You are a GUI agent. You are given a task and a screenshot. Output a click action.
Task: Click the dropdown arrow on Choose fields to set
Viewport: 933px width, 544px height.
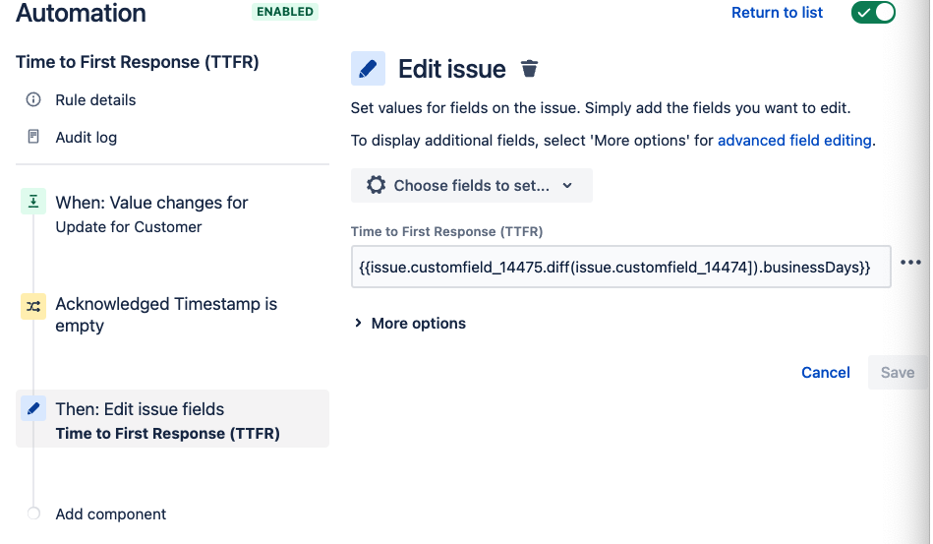pyautogui.click(x=567, y=186)
